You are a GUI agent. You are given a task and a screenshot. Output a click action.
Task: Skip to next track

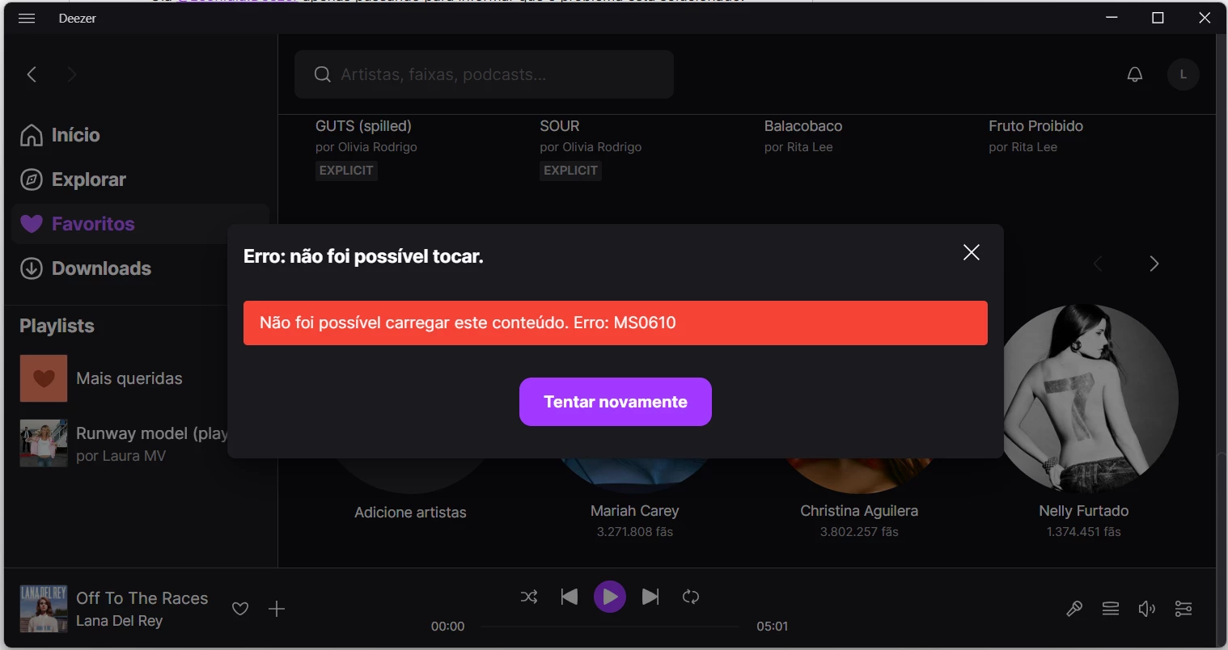tap(650, 597)
